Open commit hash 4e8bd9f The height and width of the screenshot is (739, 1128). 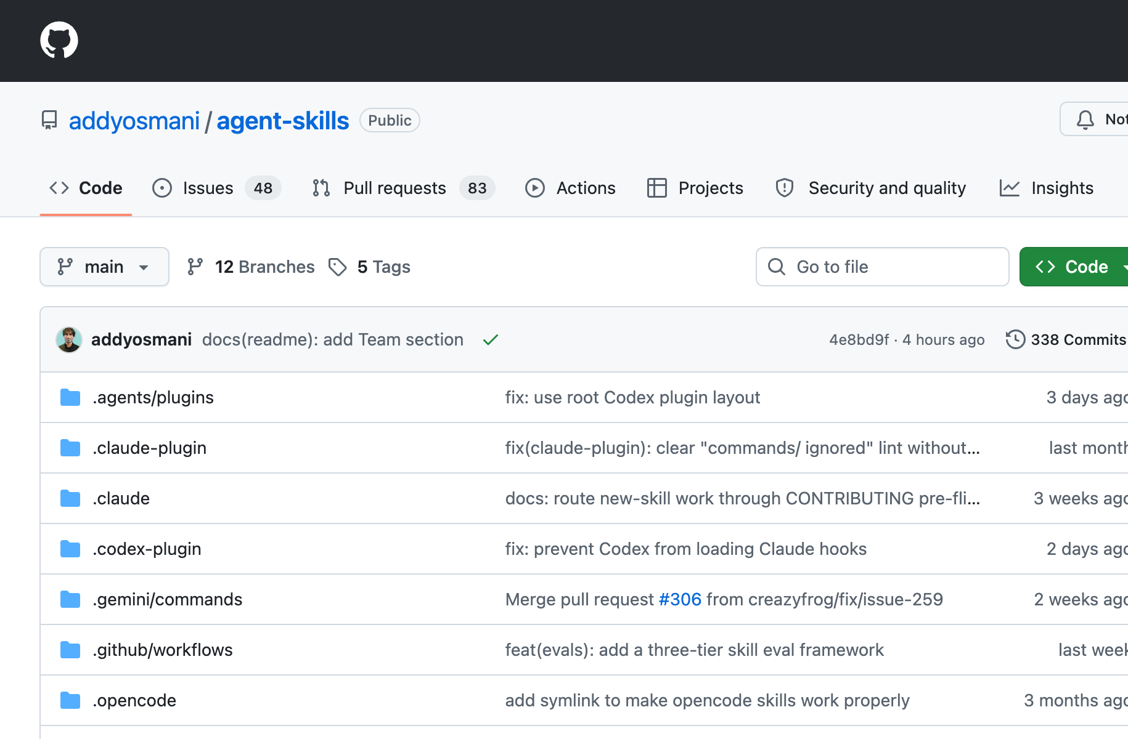click(859, 340)
